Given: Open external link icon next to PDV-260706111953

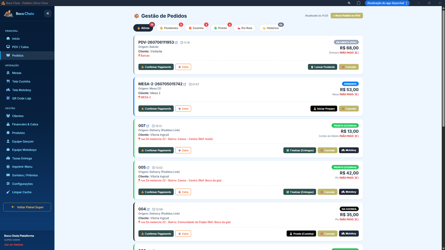Looking at the screenshot, I should coord(176,42).
